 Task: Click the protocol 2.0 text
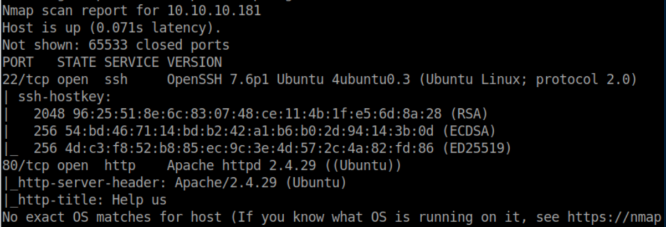pyautogui.click(x=587, y=79)
